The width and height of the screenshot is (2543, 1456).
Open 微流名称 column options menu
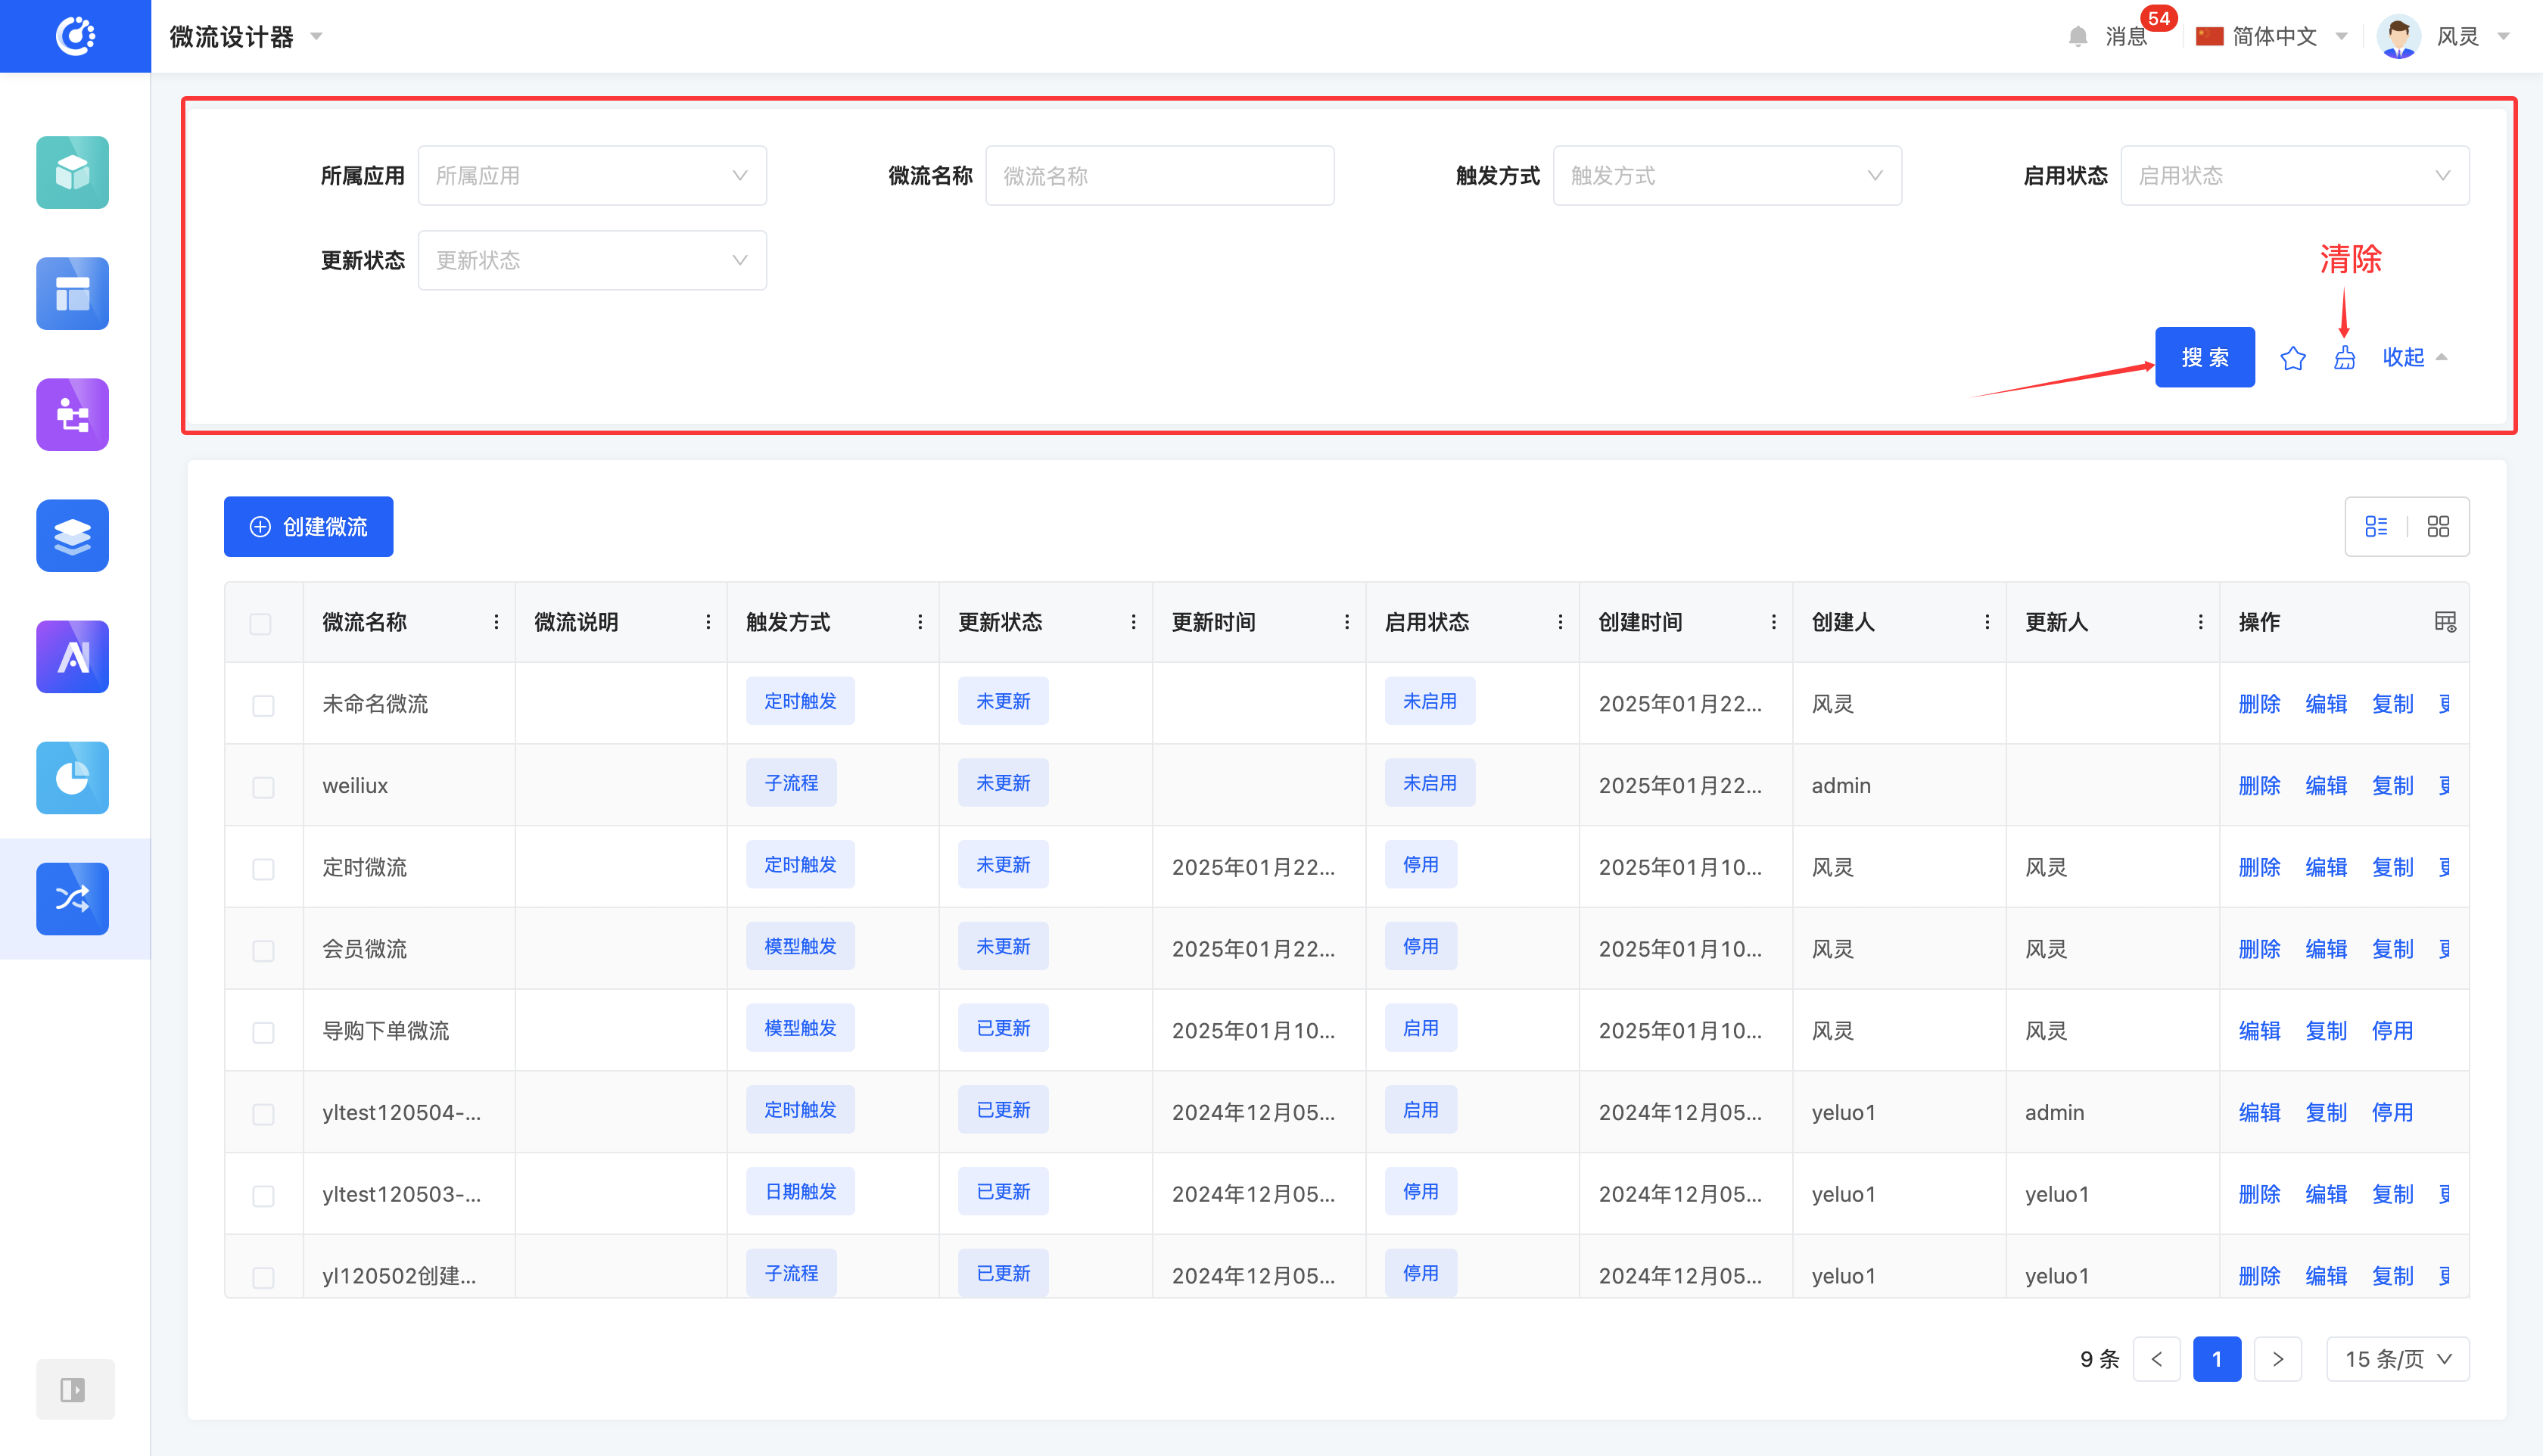tap(496, 622)
